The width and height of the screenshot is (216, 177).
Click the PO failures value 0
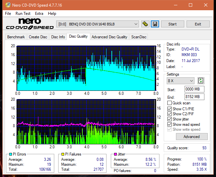point(155,171)
